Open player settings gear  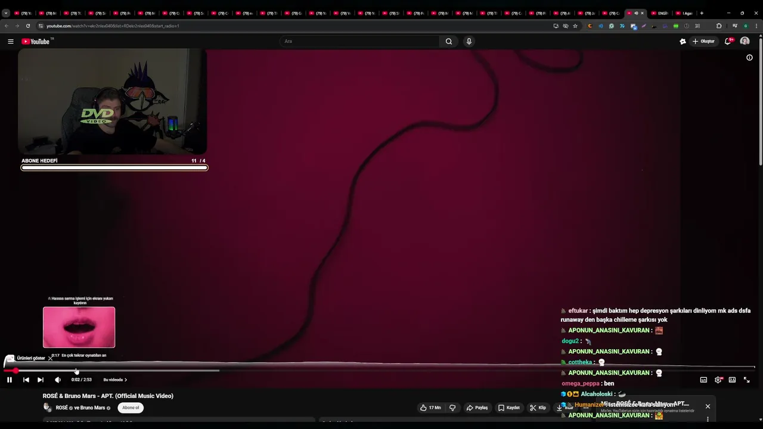coord(718,380)
